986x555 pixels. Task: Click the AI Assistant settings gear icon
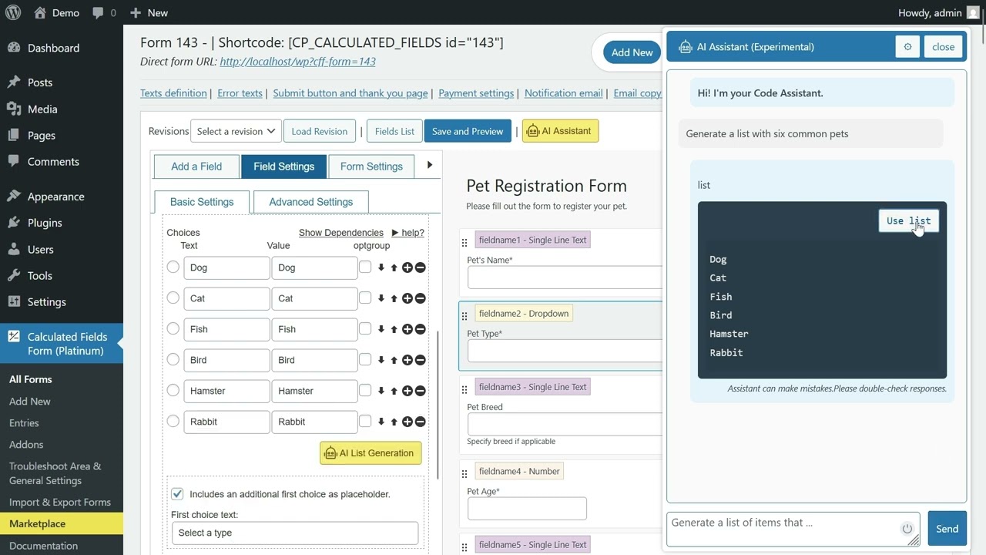point(907,47)
